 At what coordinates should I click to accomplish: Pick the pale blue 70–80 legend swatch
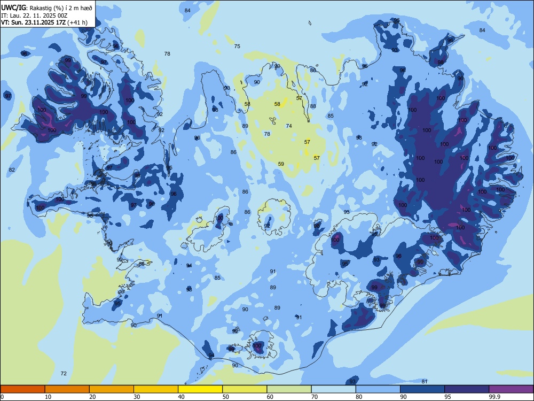click(333, 389)
